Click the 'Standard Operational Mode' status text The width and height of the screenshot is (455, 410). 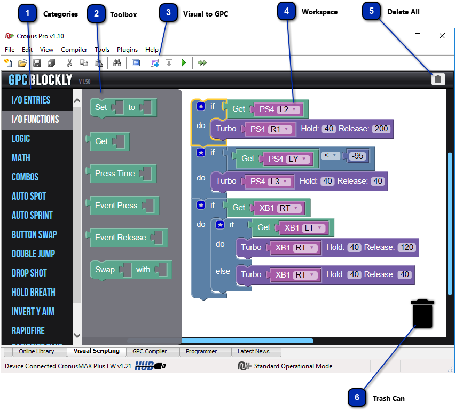tap(293, 366)
